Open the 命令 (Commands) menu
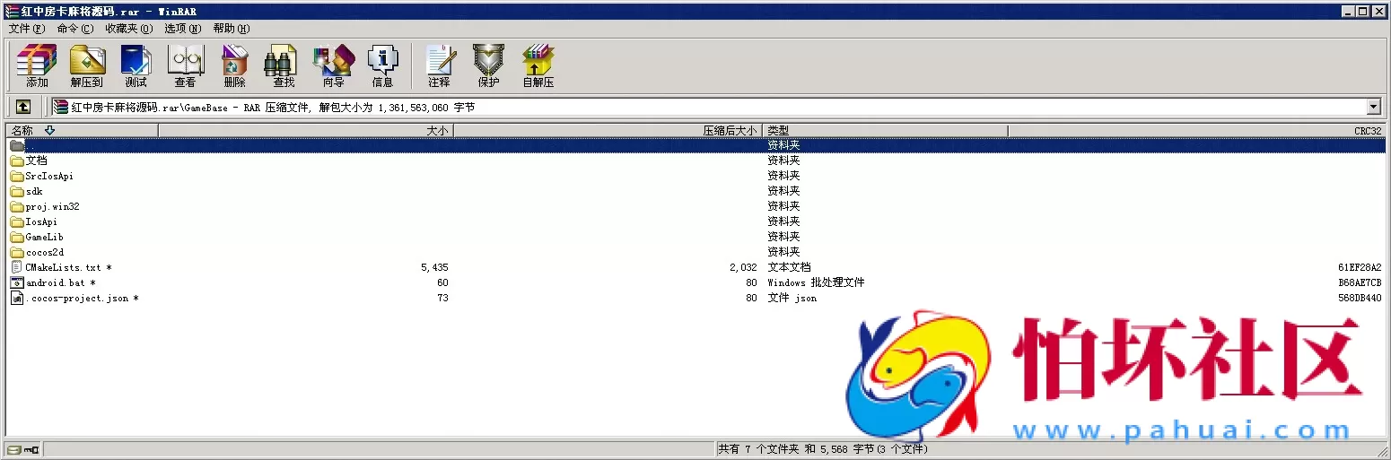Screen dimensions: 1391x460 pos(74,29)
